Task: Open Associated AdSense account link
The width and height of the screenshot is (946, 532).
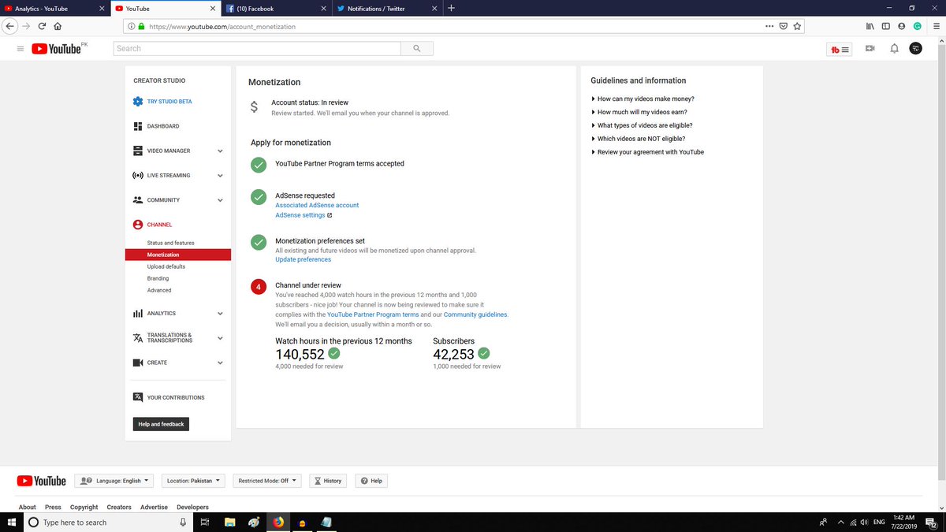Action: [x=317, y=205]
